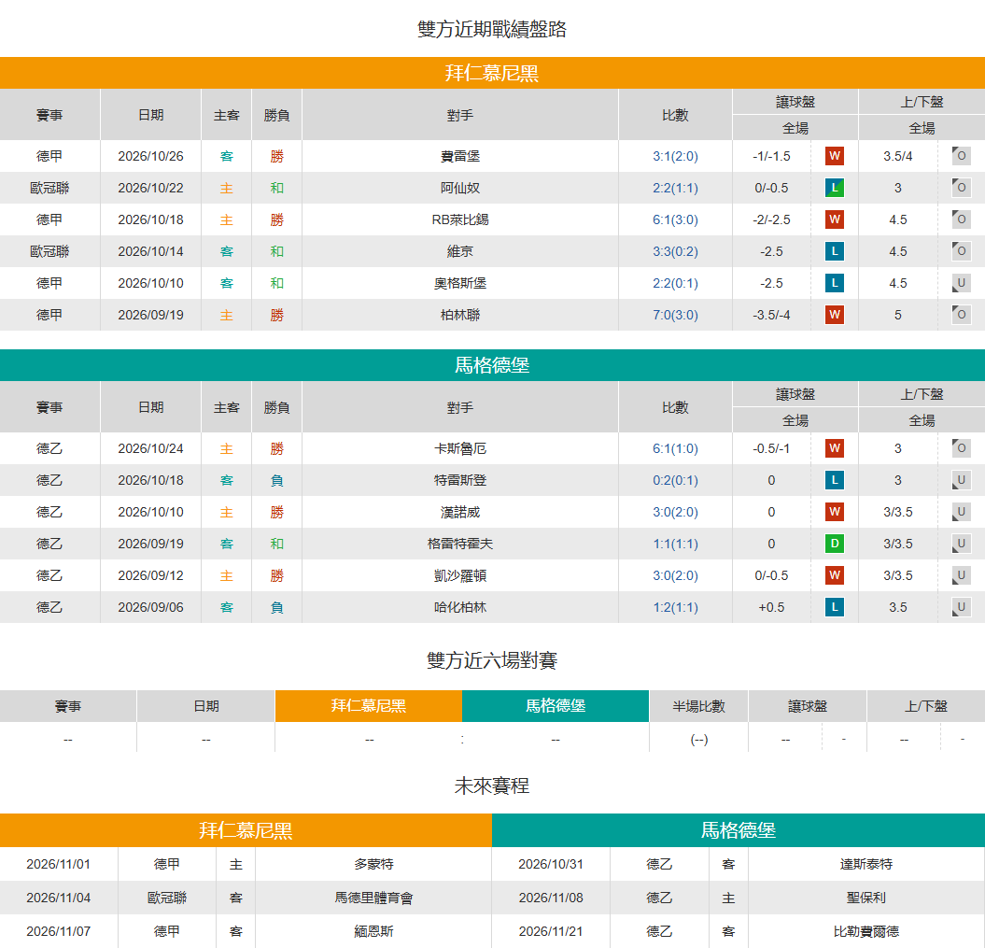Open the 0:2(0:1) score against 特雷斯登
Image resolution: width=985 pixels, height=948 pixels.
point(675,481)
